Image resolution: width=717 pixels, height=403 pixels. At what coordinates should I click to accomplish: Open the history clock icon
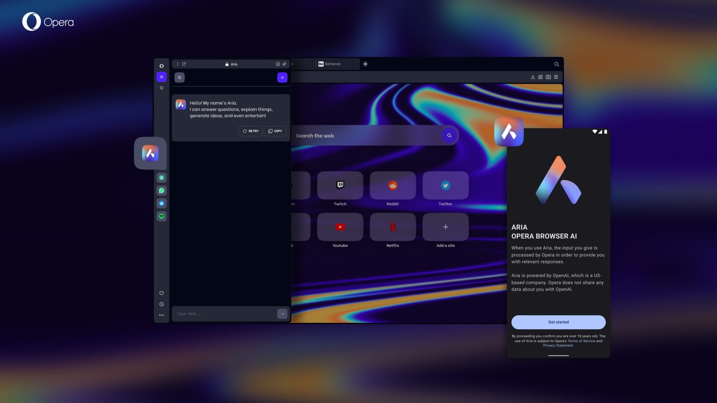coord(162,304)
